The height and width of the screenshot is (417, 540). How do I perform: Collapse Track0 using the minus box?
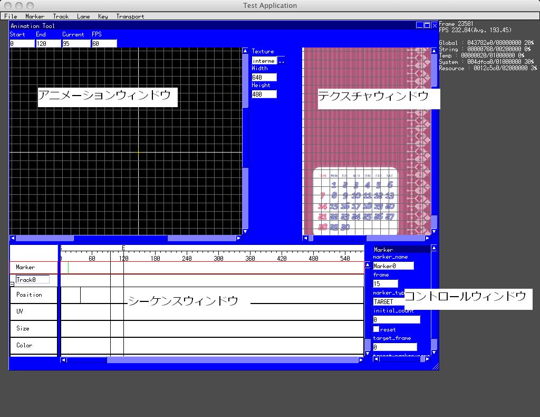pos(12,284)
